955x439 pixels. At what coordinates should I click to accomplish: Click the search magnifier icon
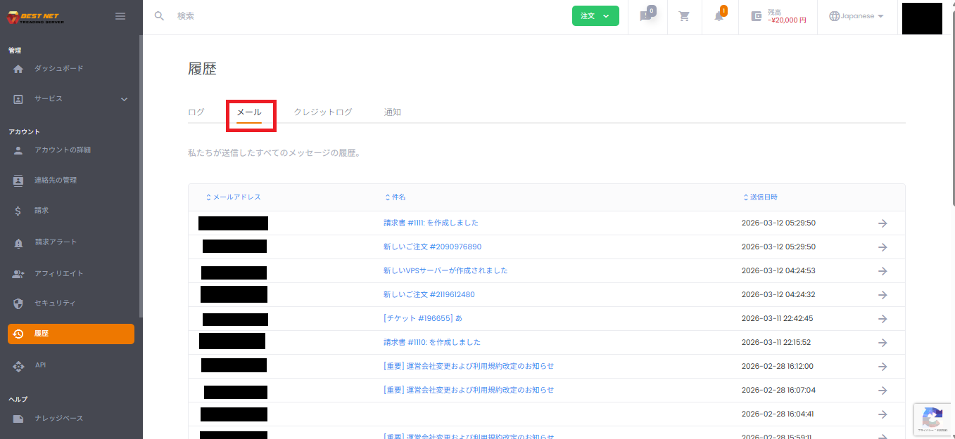click(159, 15)
